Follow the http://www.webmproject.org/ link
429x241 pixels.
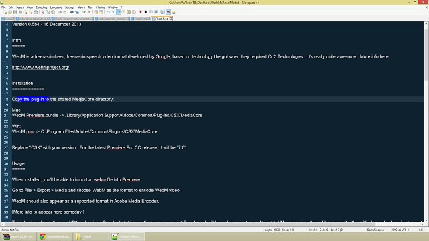(x=40, y=67)
